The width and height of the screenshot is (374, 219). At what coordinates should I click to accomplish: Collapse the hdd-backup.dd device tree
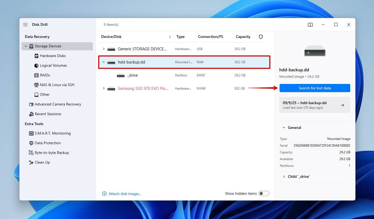click(x=104, y=62)
